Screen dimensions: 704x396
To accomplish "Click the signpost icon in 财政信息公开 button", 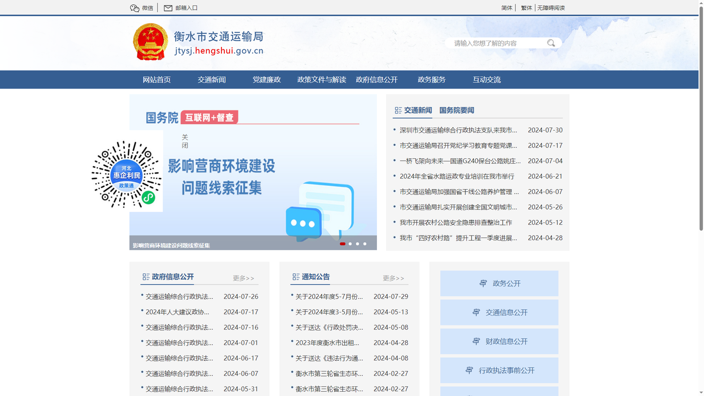I will (476, 341).
